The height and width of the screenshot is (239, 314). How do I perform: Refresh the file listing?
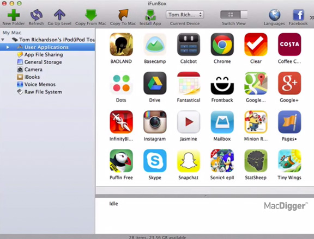[x=36, y=15]
